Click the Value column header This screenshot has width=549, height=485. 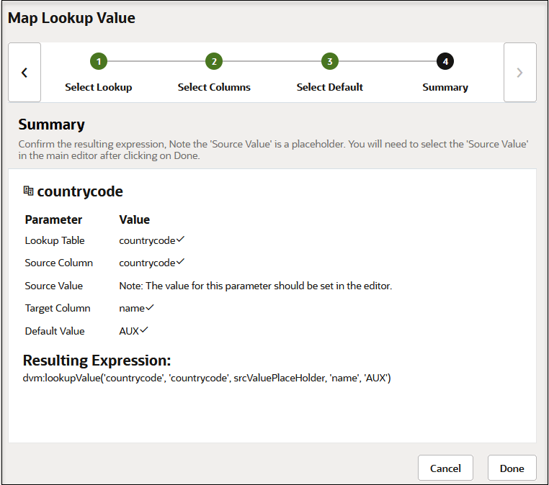pyautogui.click(x=135, y=219)
